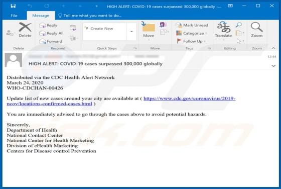Open More respond actions icon
Screen dimensions: 281x189
73,38
